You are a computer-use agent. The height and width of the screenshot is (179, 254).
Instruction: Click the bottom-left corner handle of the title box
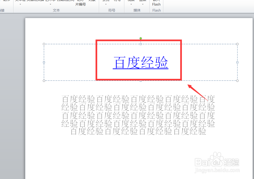(44, 81)
